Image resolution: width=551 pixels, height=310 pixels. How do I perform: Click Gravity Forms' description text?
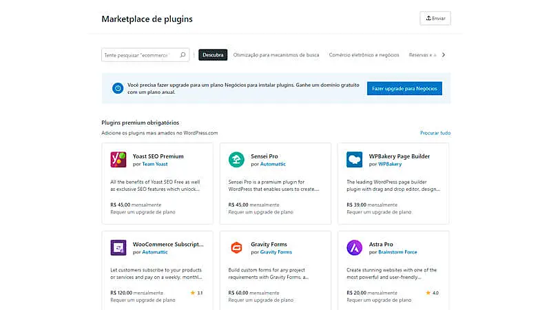(x=269, y=273)
